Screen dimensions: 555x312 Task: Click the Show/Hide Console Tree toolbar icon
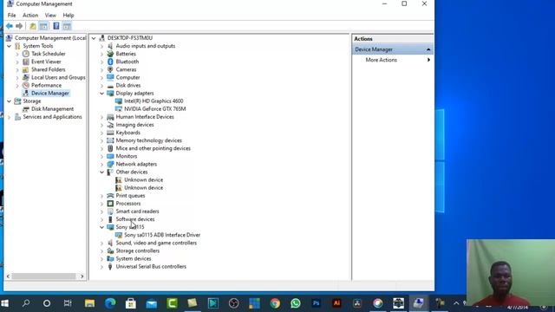click(43, 26)
